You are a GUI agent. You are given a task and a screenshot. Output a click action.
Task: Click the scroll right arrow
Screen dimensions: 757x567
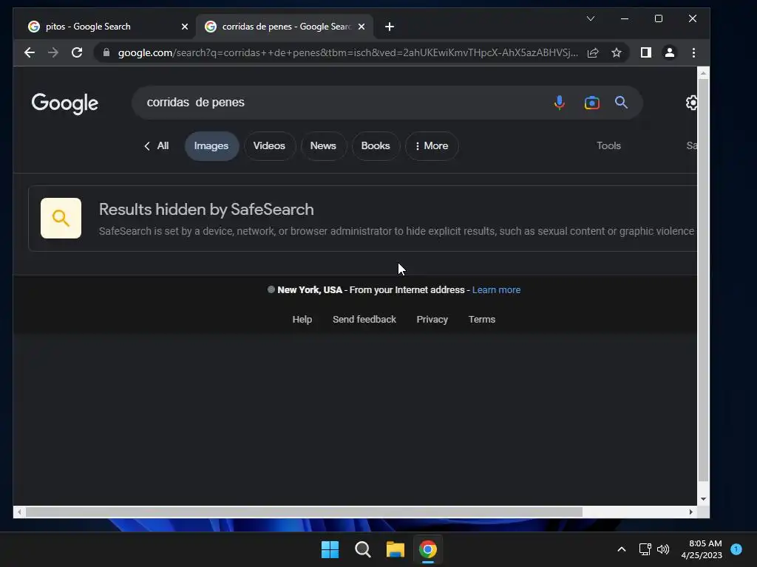click(x=691, y=512)
